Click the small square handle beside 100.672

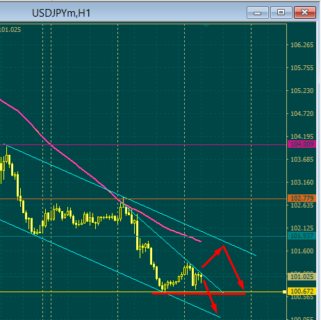coord(284,292)
